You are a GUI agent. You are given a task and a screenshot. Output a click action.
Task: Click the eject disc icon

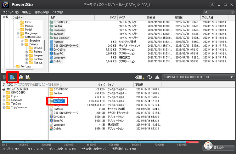pos(157,77)
